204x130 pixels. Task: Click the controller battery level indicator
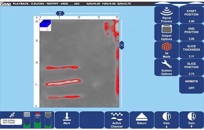48,120
